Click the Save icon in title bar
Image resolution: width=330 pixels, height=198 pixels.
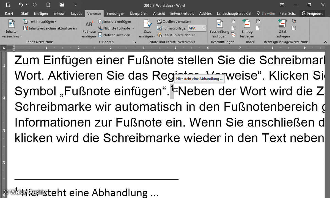8,5
